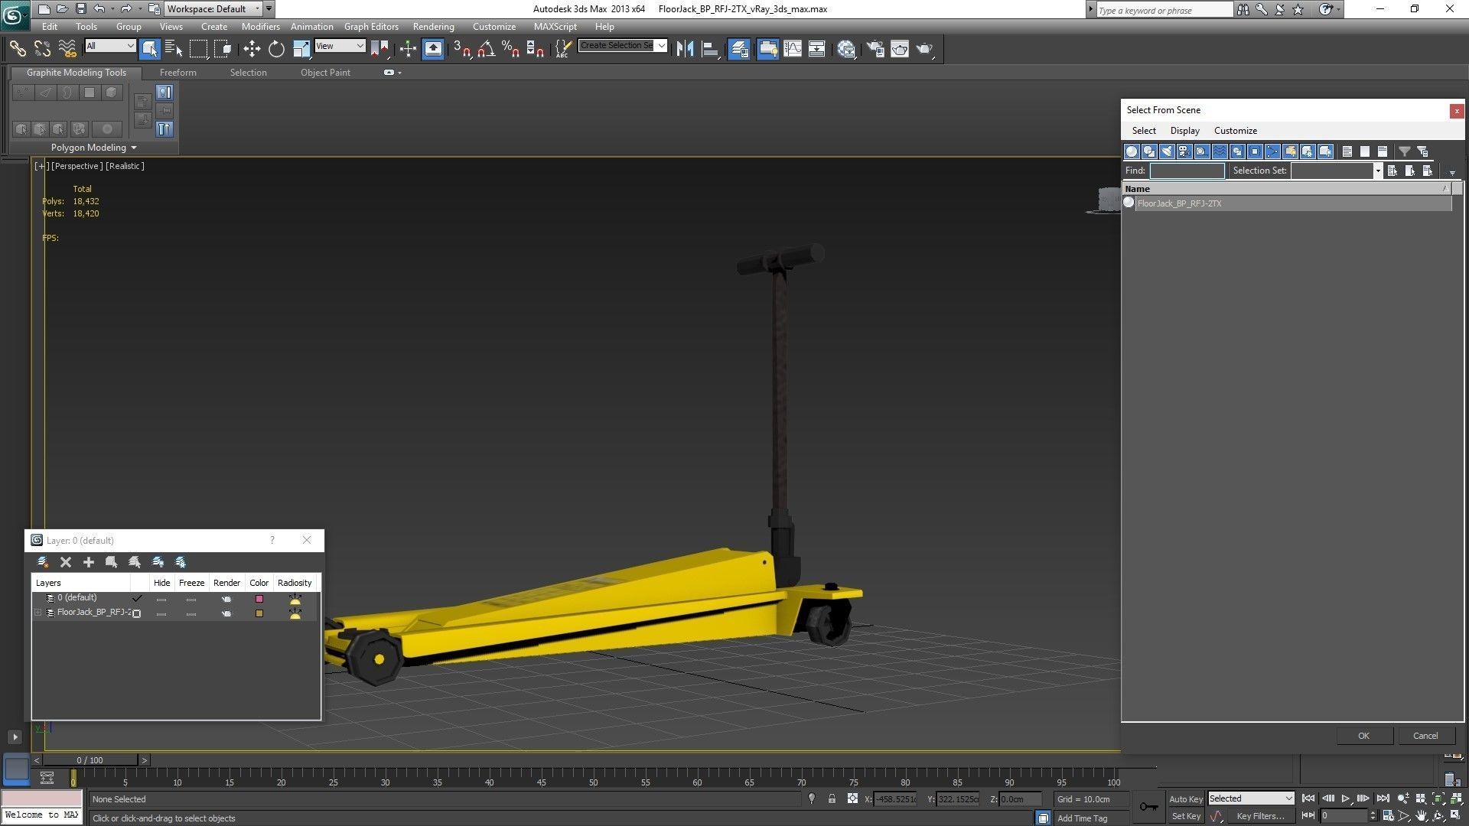Image resolution: width=1469 pixels, height=826 pixels.
Task: Click Play Animation button
Action: 1346,798
